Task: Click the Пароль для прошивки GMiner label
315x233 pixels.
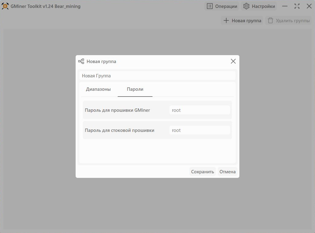Action: [x=117, y=110]
